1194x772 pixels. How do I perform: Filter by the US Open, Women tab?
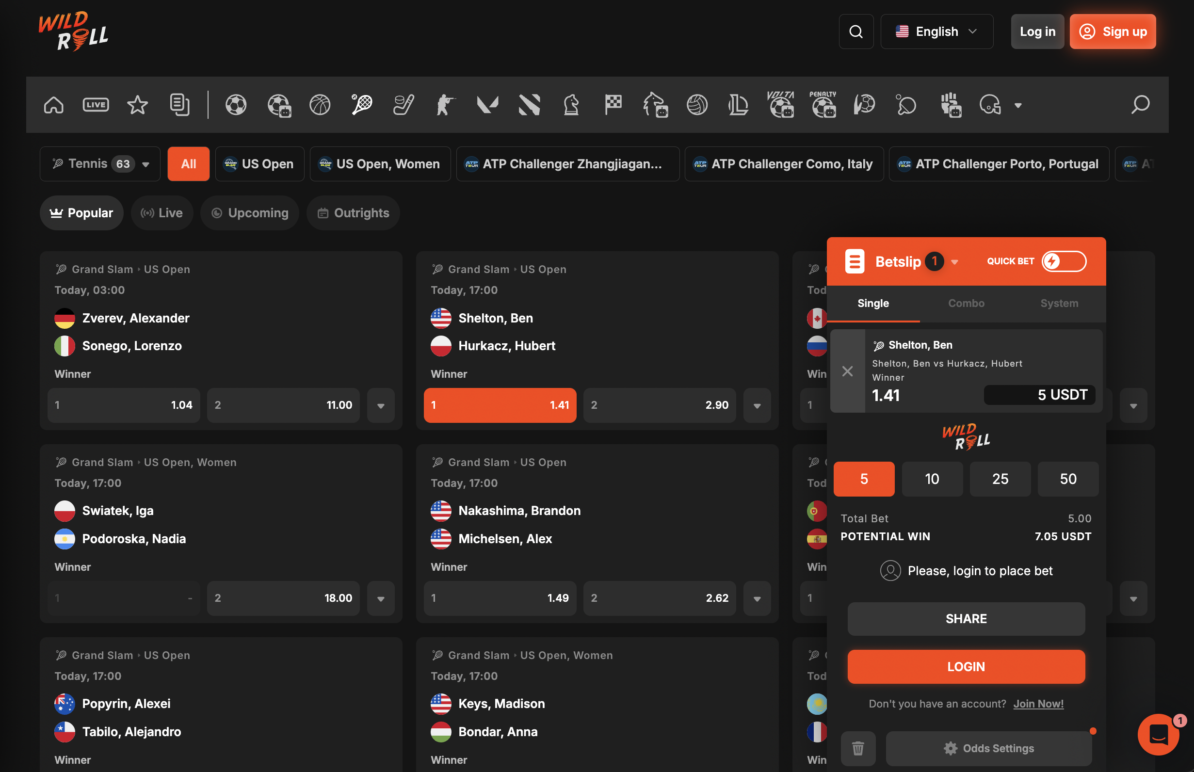click(380, 164)
